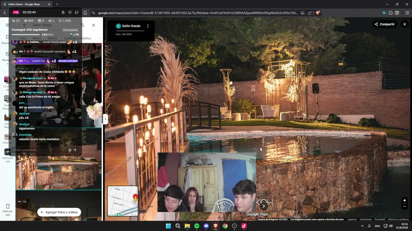Open Google Chrome from the taskbar

(225, 226)
